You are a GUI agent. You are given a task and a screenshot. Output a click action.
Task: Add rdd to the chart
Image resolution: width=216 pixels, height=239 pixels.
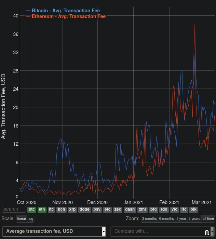(x=164, y=210)
